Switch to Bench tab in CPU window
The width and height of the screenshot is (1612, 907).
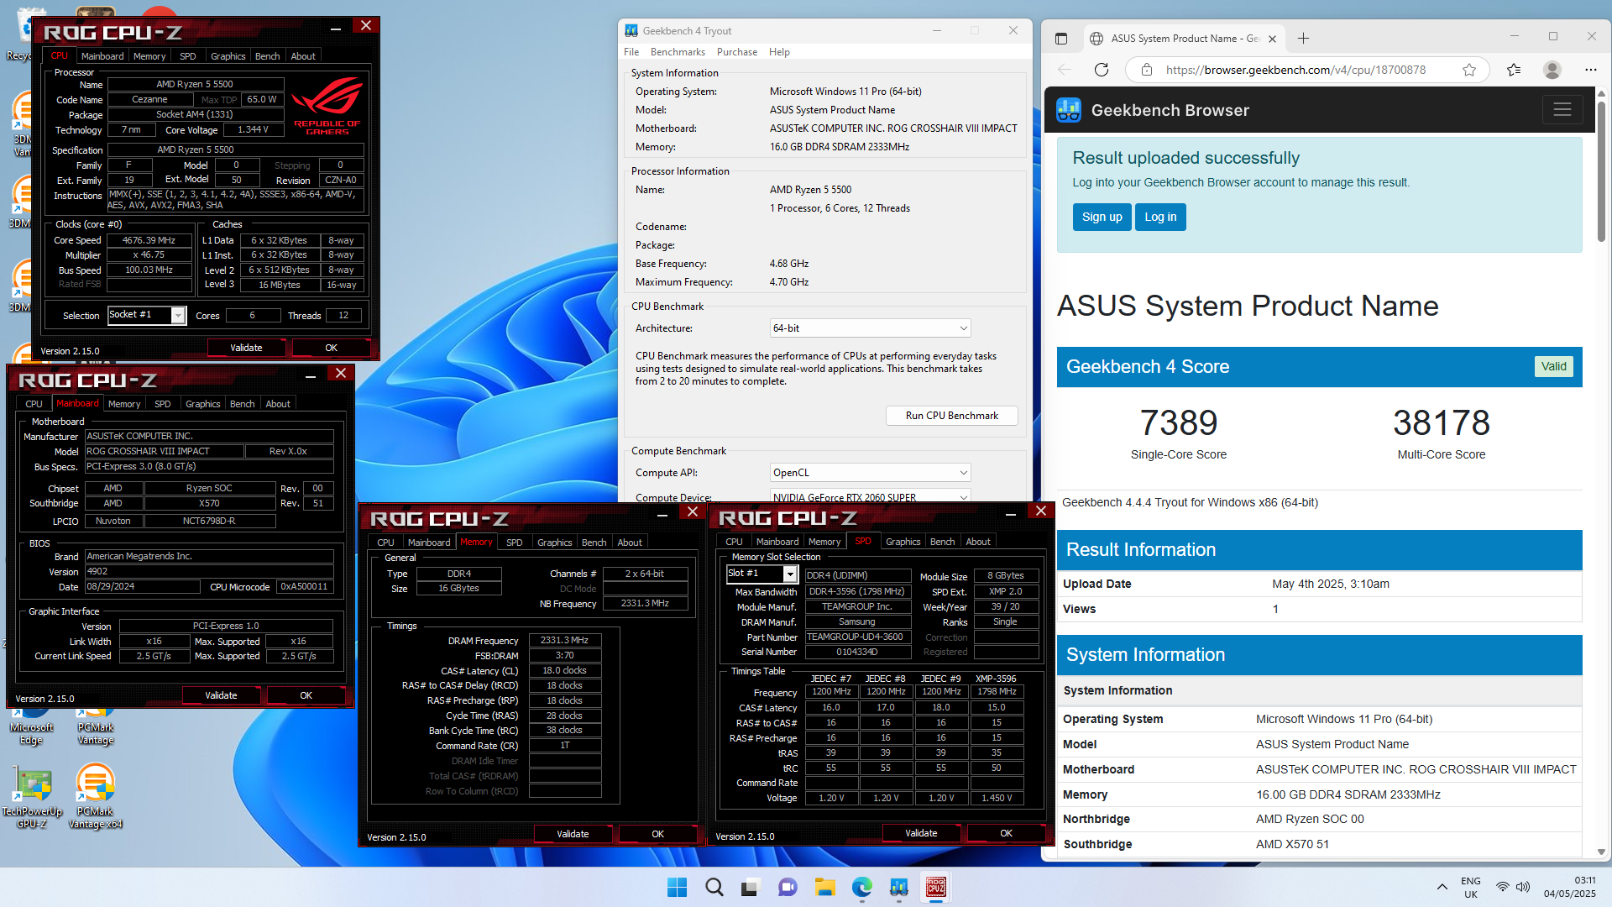(x=267, y=56)
